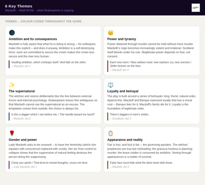Click the balance scales icon for Loyalty
Viewport: 205px width, 185px height.
coord(110,85)
